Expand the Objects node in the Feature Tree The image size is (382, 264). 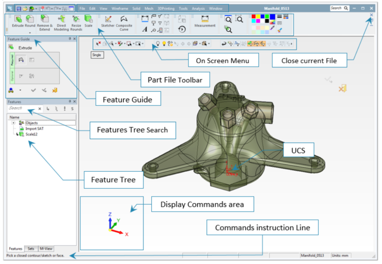[x=13, y=122]
